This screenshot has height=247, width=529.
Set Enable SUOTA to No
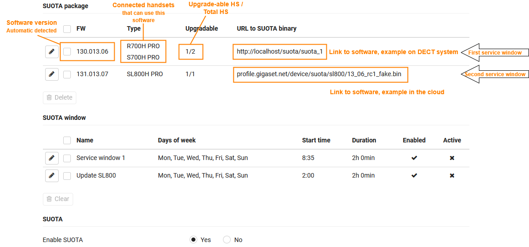coord(227,240)
